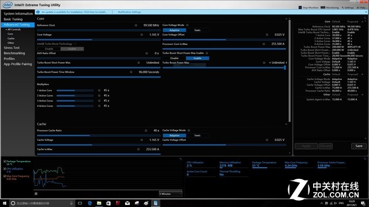Open Windows Store from taskbar

pyautogui.click(x=108, y=203)
